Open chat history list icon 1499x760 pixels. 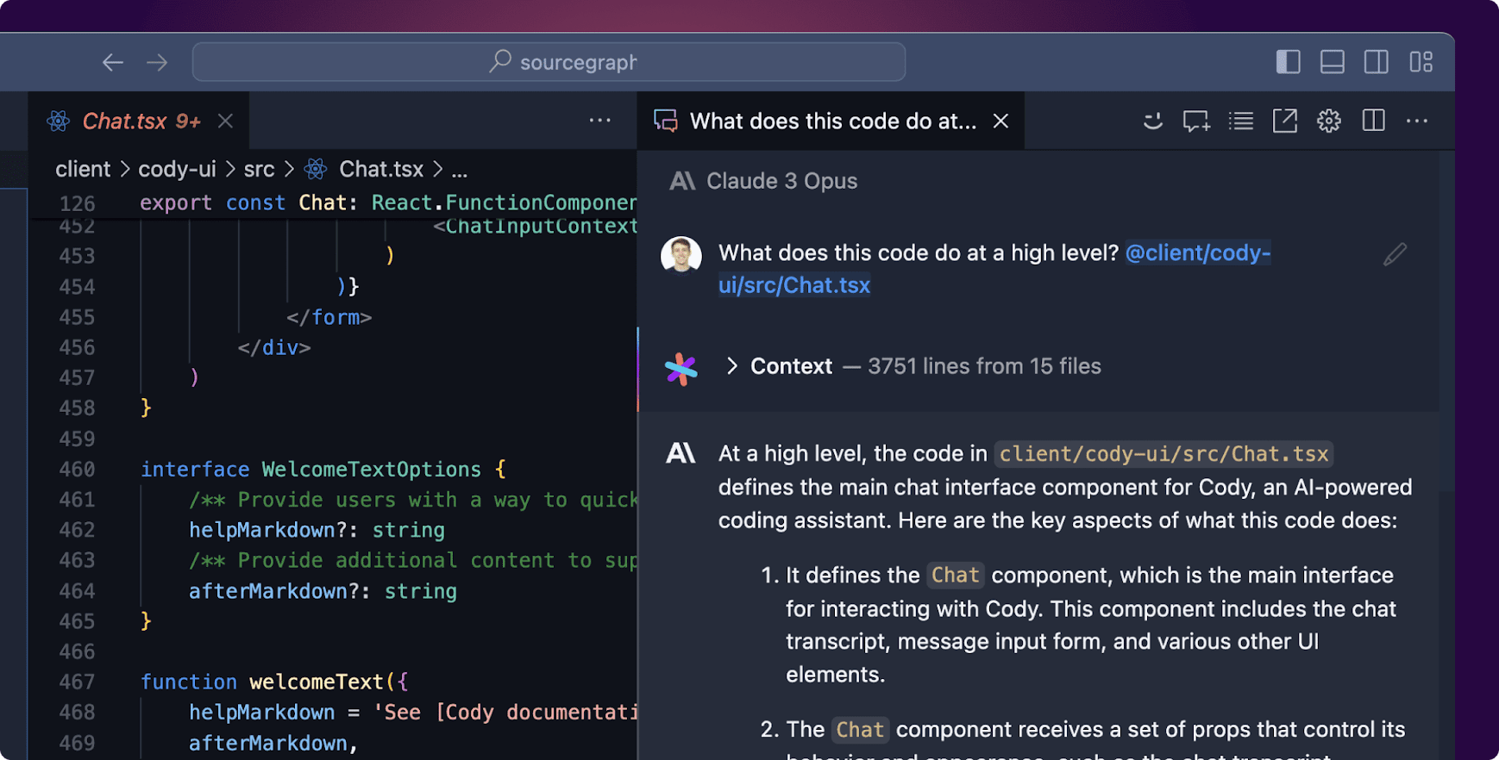click(1241, 121)
